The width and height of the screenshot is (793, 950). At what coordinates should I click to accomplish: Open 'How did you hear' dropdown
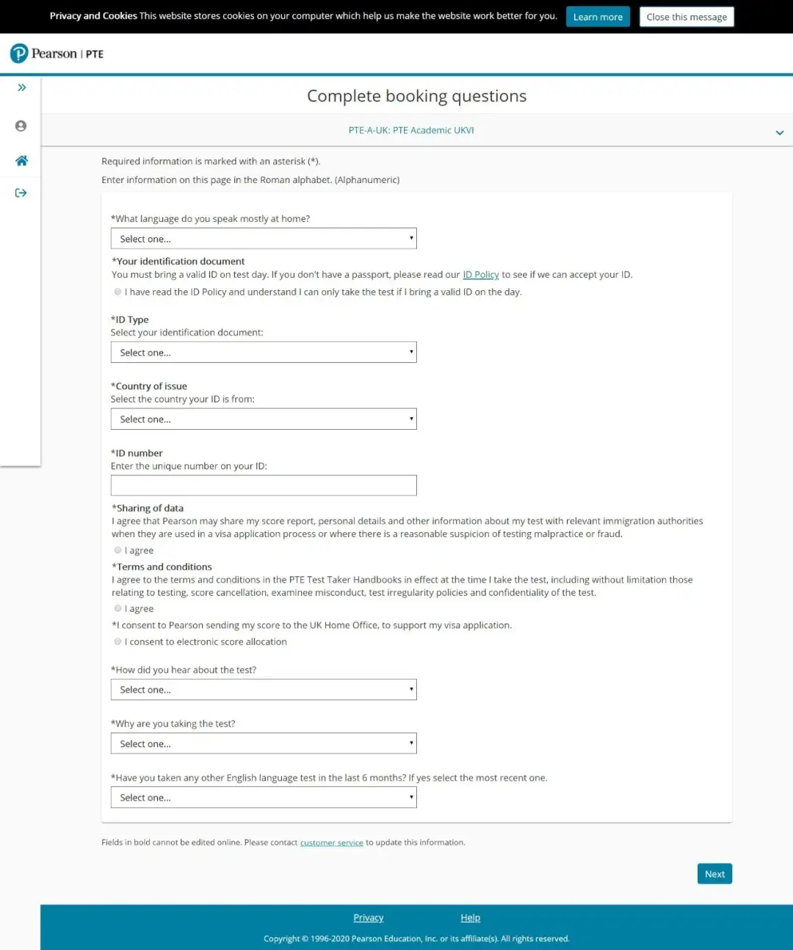(x=264, y=690)
